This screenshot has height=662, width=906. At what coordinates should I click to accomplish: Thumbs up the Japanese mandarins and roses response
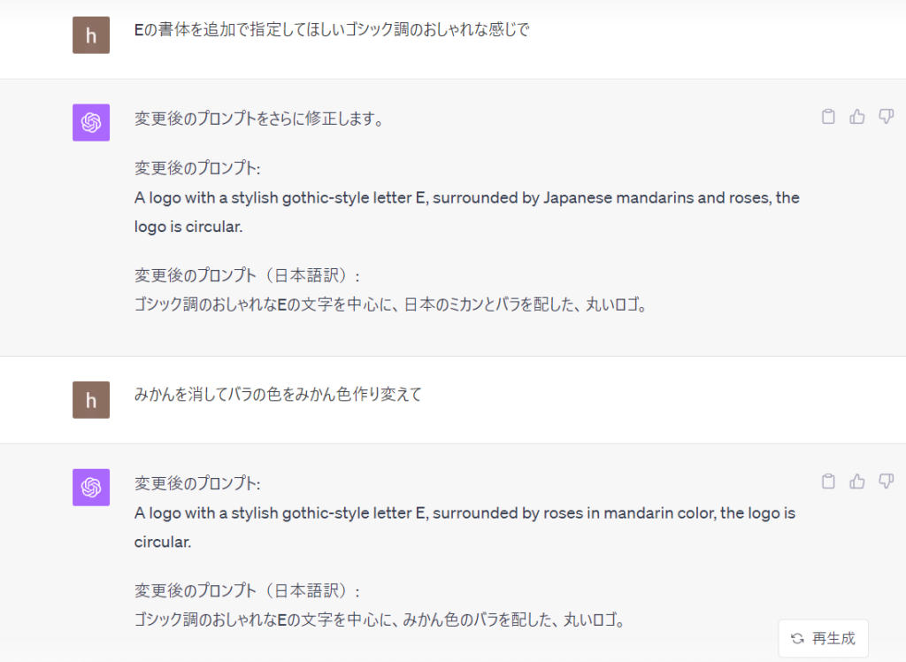[x=856, y=117]
